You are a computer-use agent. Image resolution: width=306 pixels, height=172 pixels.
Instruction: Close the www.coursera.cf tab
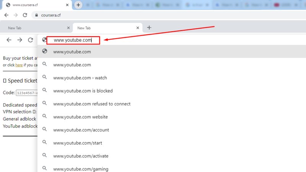tap(67, 5)
